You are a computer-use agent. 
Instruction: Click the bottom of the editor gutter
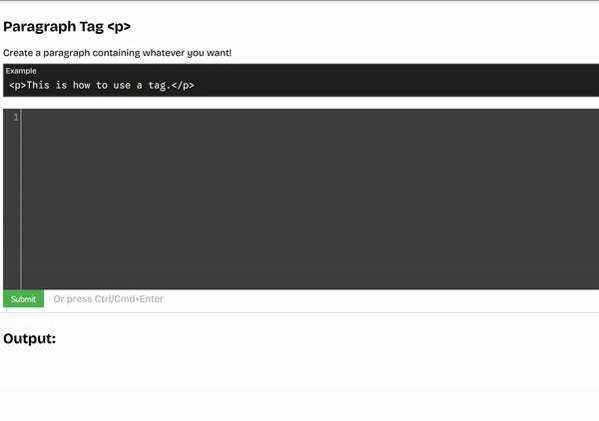pos(12,279)
